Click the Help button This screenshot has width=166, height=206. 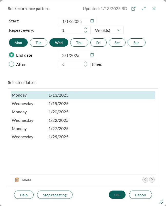[x=24, y=195]
